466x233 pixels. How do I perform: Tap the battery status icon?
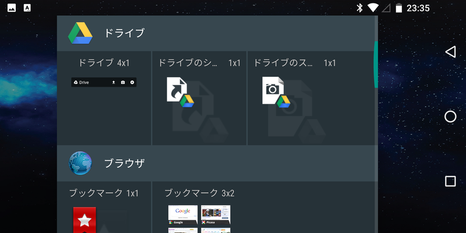[399, 8]
